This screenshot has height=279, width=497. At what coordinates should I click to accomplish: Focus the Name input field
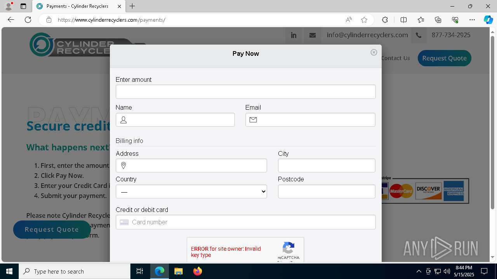[x=175, y=120]
